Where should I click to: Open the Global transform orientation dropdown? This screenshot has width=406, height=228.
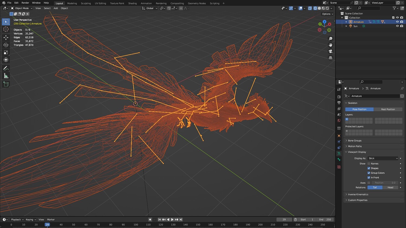(x=150, y=8)
